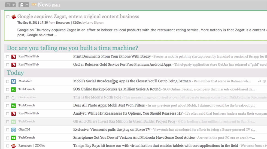Click the GigaOM source name
The width and height of the screenshot is (267, 149).
24,129
